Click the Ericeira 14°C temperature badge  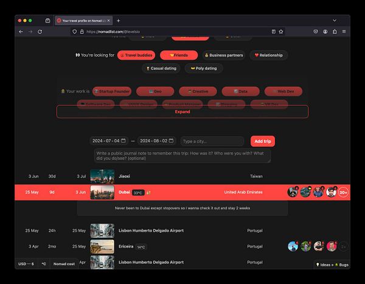[141, 247]
